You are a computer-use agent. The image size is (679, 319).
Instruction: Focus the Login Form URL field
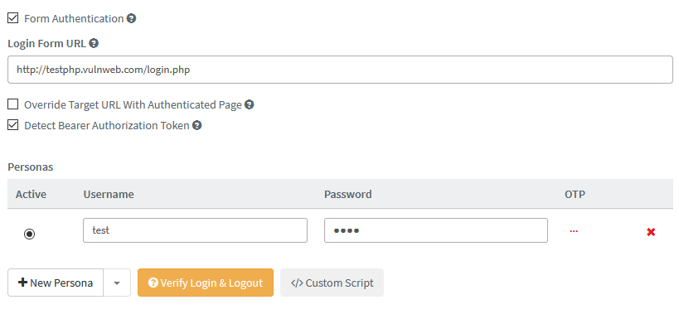point(340,70)
